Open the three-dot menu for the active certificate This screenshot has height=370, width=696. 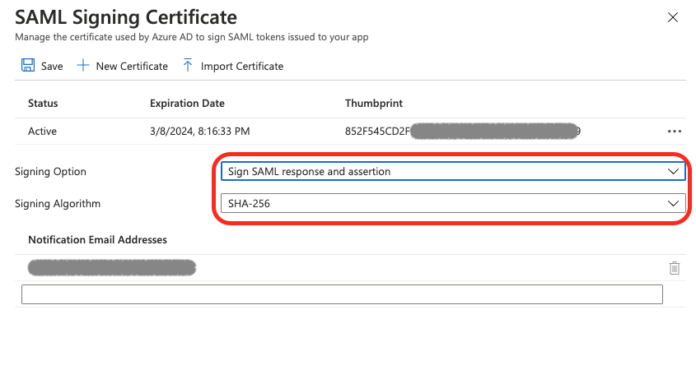tap(675, 132)
